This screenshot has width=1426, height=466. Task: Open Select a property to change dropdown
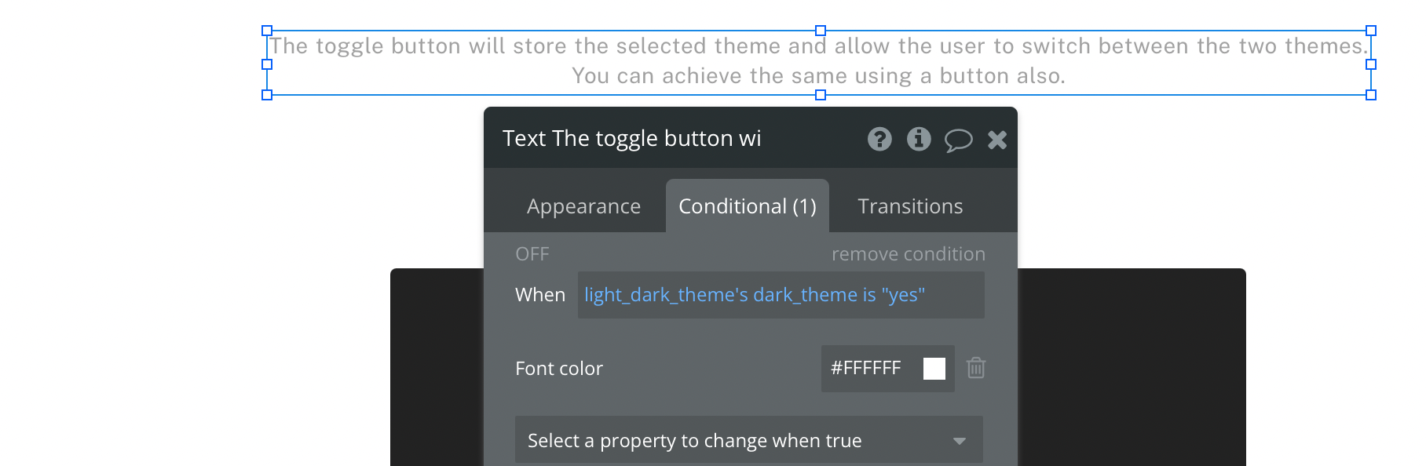[x=749, y=440]
